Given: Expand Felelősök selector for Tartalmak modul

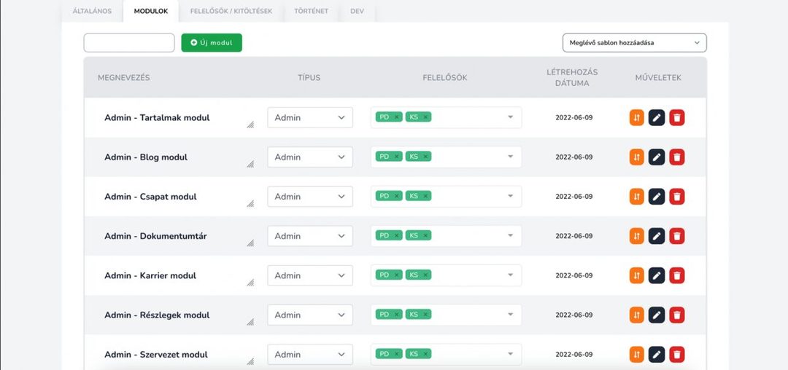Looking at the screenshot, I should 510,117.
